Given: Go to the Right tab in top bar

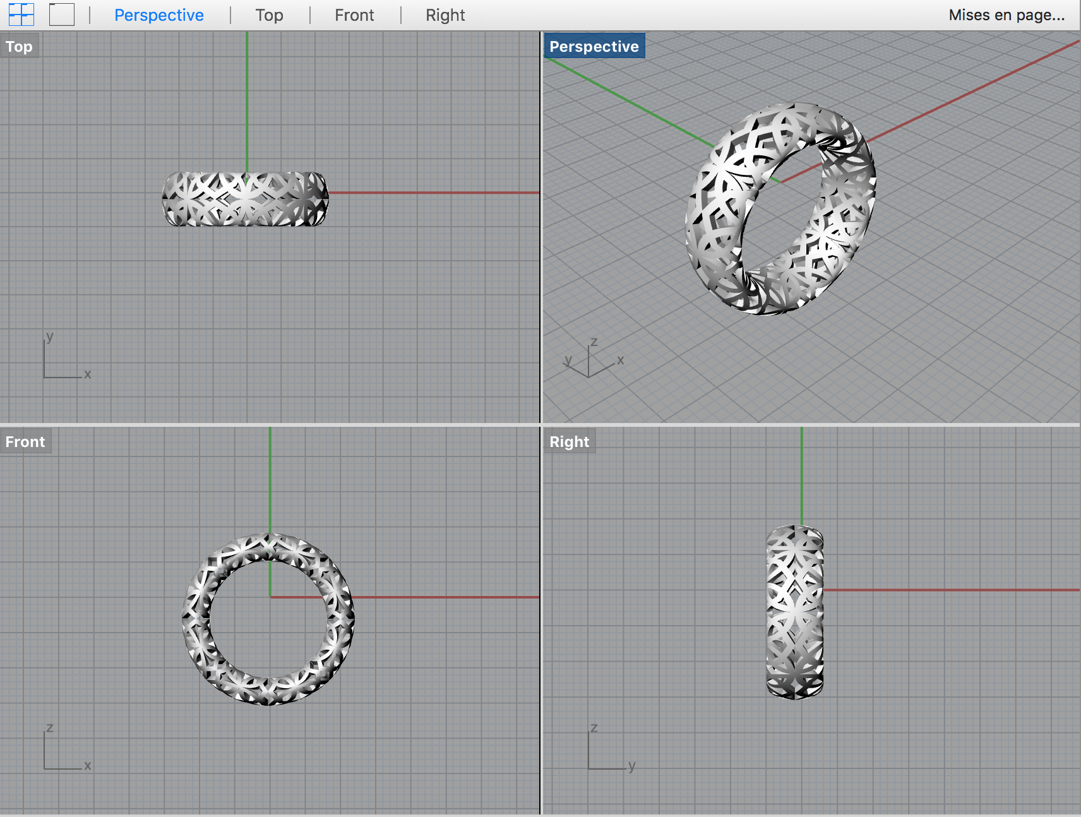Looking at the screenshot, I should [x=445, y=15].
